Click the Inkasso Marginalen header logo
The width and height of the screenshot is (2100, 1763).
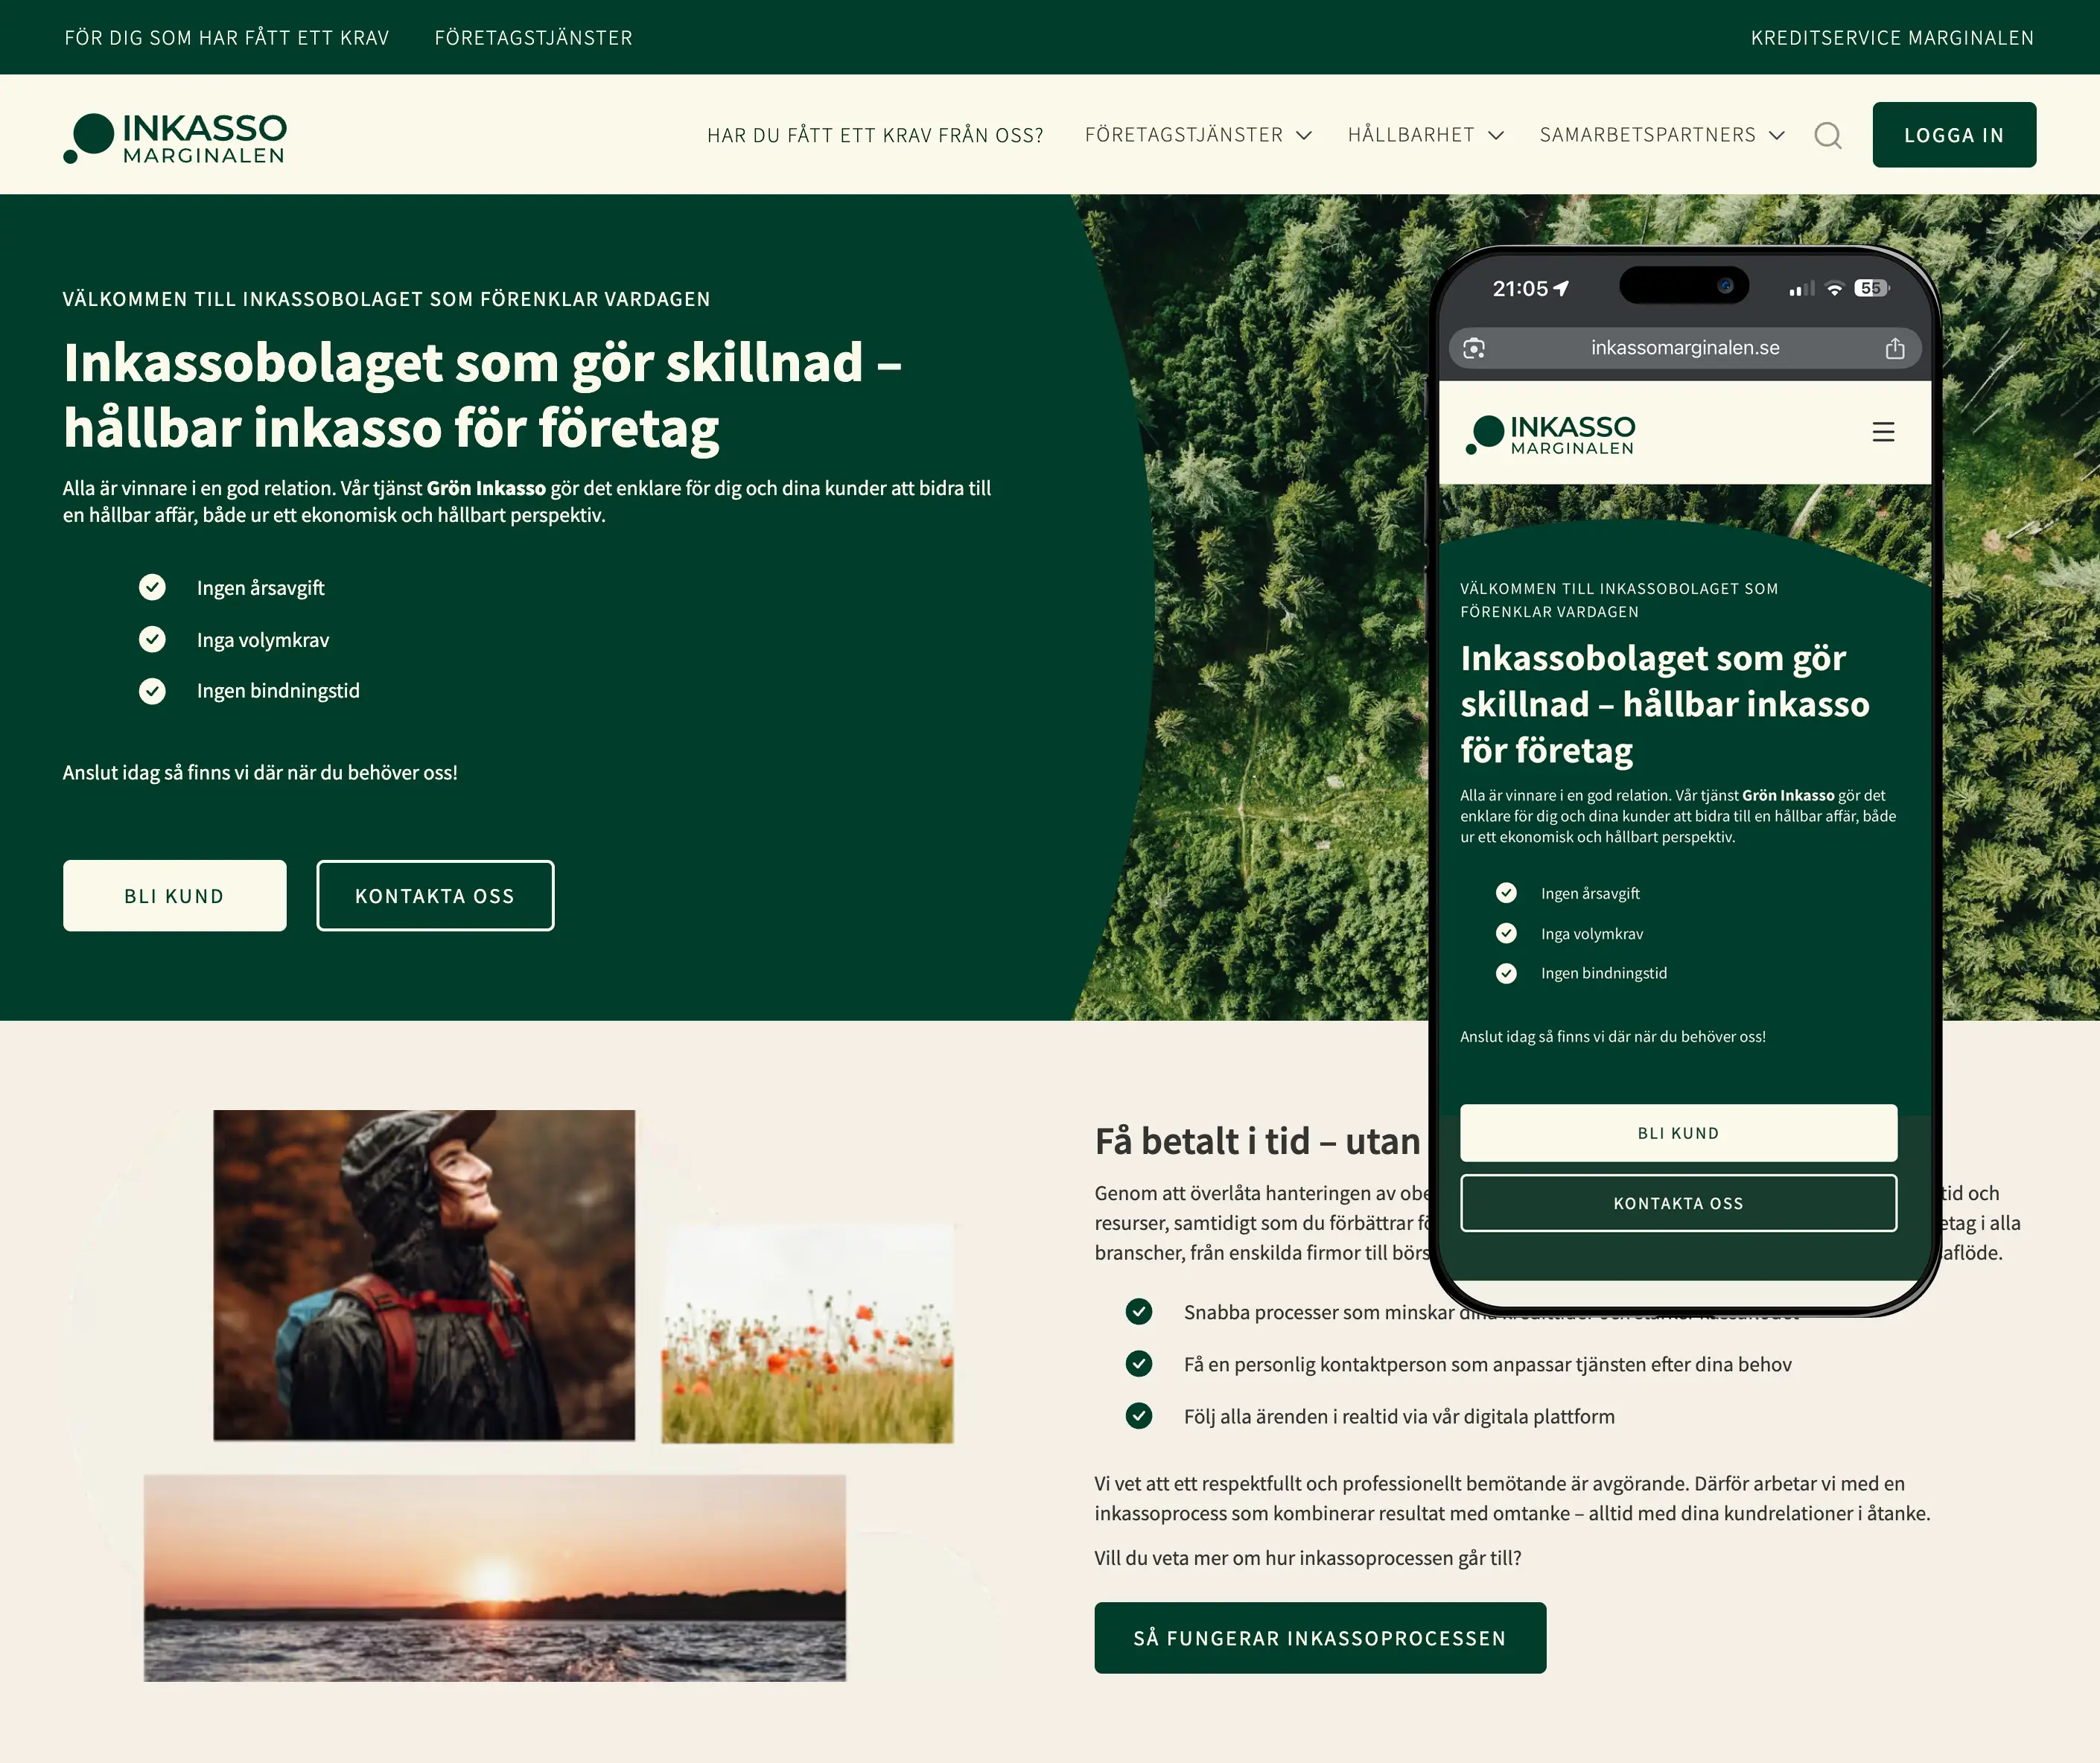click(x=175, y=138)
